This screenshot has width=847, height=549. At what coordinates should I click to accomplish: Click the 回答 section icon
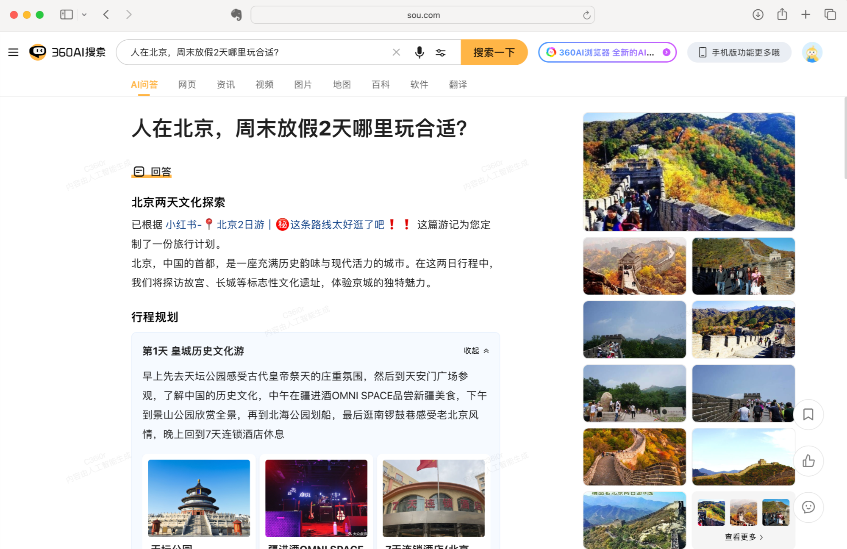click(x=139, y=171)
